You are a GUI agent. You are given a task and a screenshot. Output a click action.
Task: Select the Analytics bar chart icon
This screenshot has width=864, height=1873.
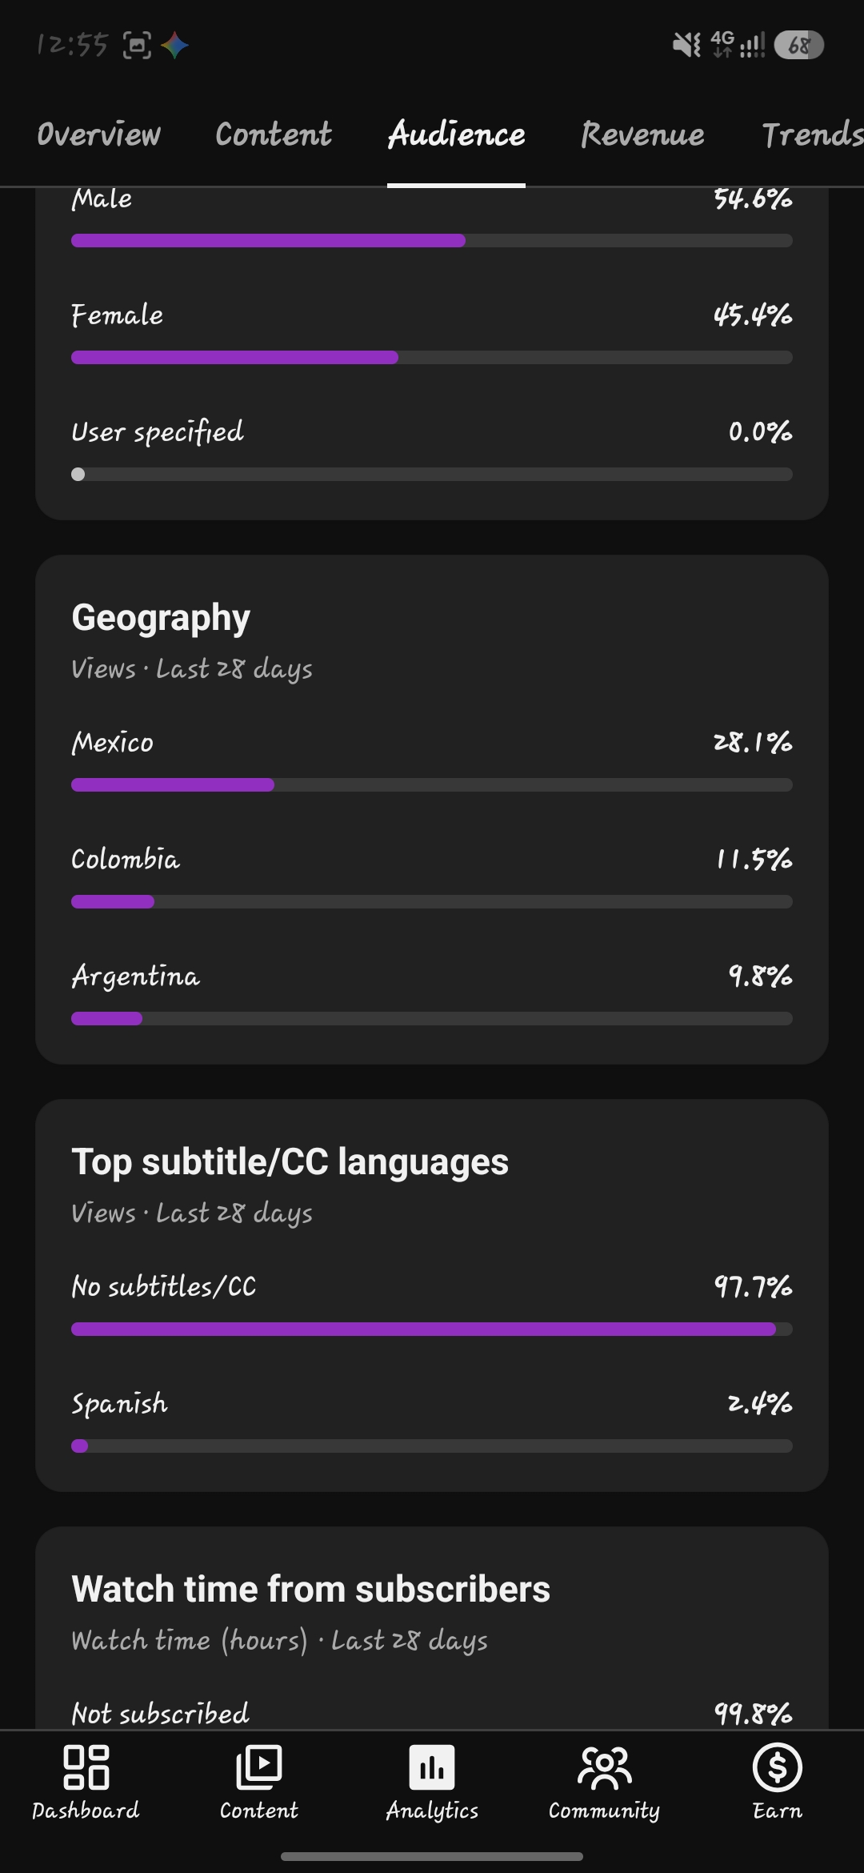pyautogui.click(x=432, y=1767)
